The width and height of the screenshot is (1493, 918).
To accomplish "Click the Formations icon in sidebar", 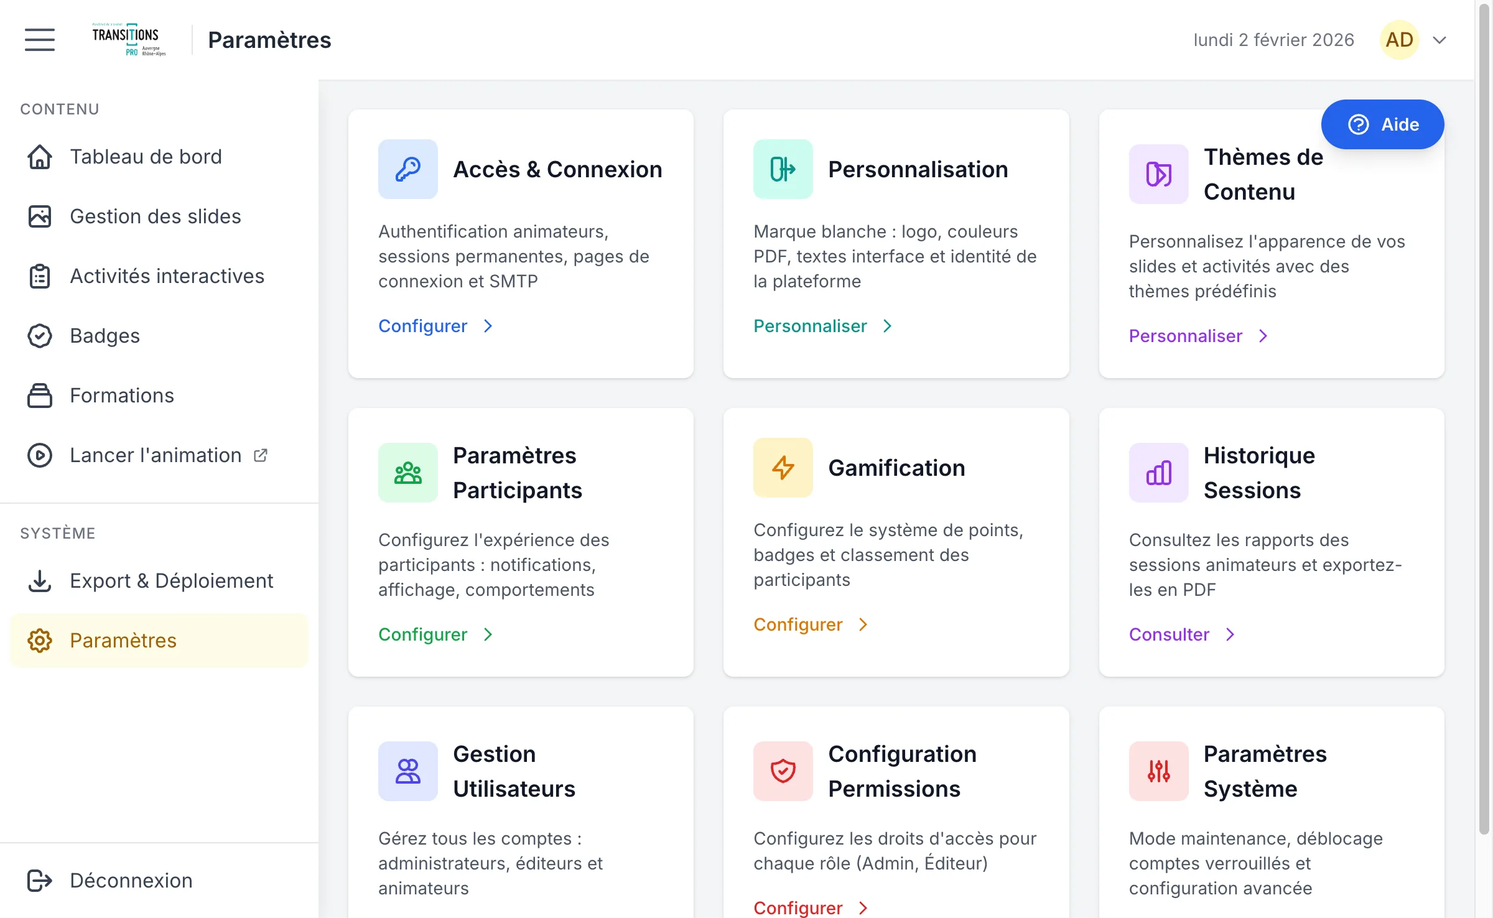I will point(40,396).
